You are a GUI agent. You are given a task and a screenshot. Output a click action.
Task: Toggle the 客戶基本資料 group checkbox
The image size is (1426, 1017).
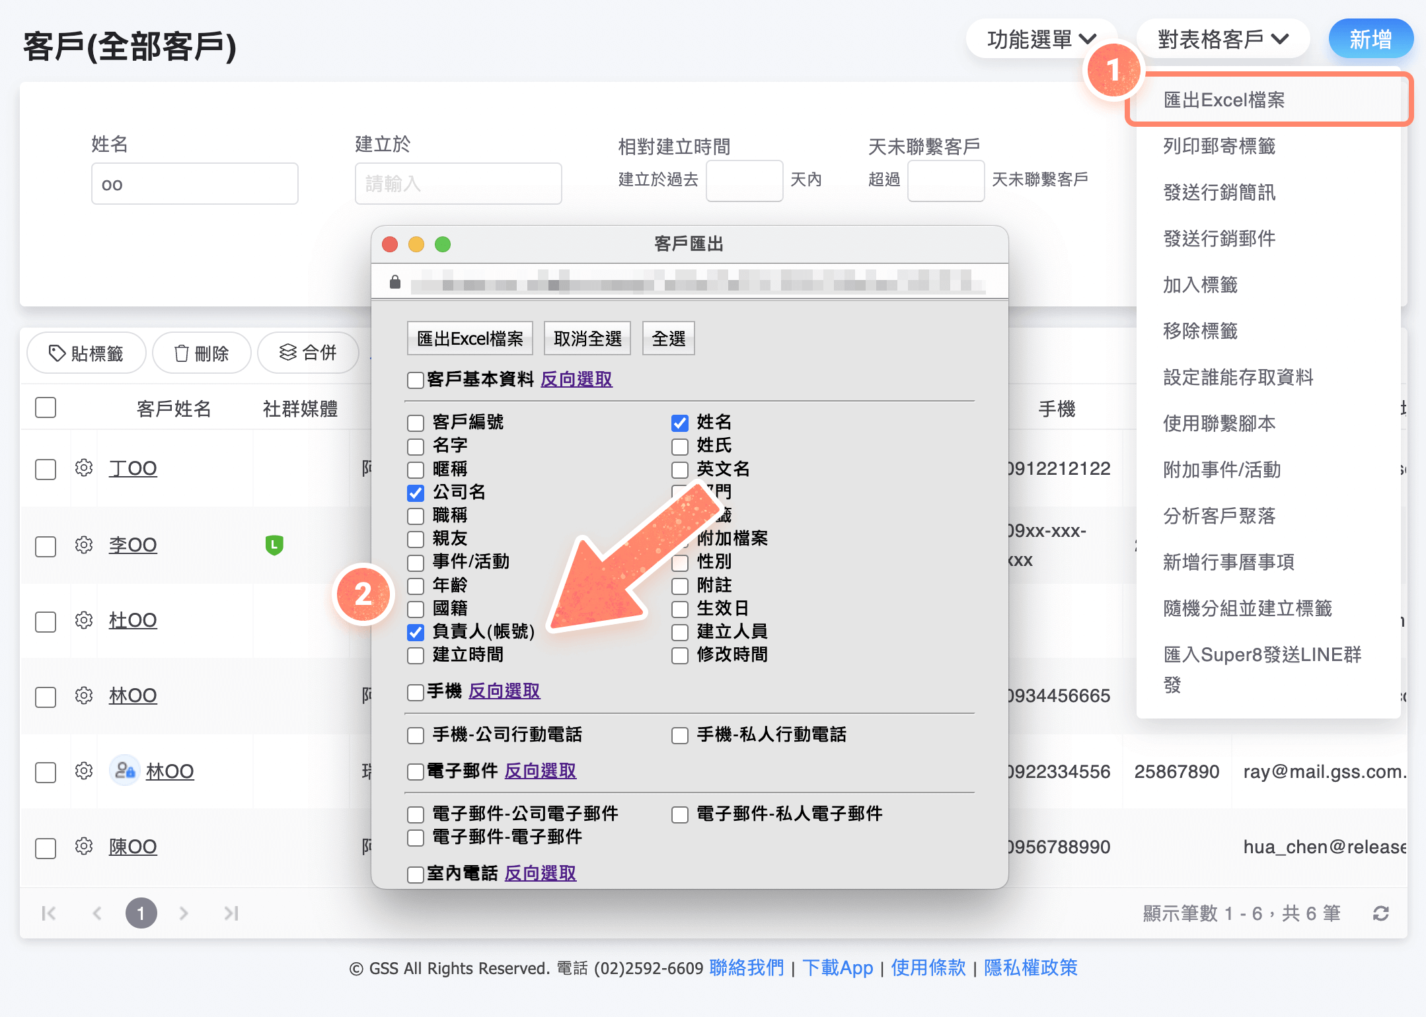416,380
